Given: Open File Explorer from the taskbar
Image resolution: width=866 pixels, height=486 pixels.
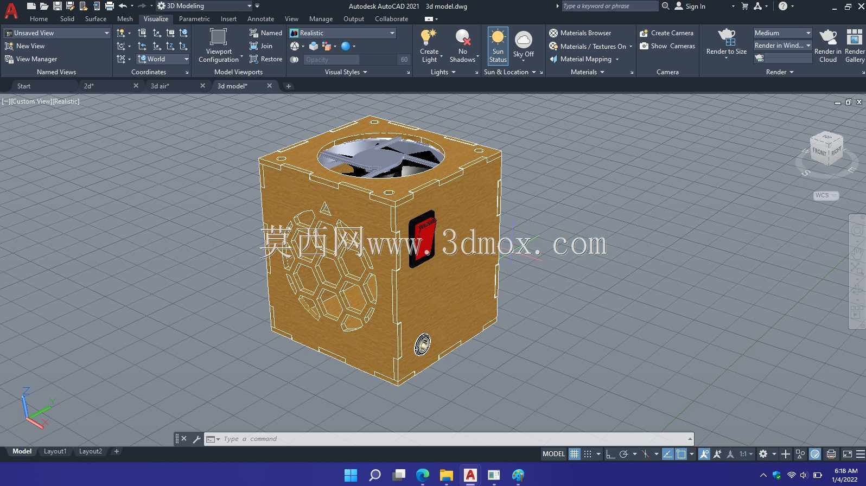Looking at the screenshot, I should [446, 476].
